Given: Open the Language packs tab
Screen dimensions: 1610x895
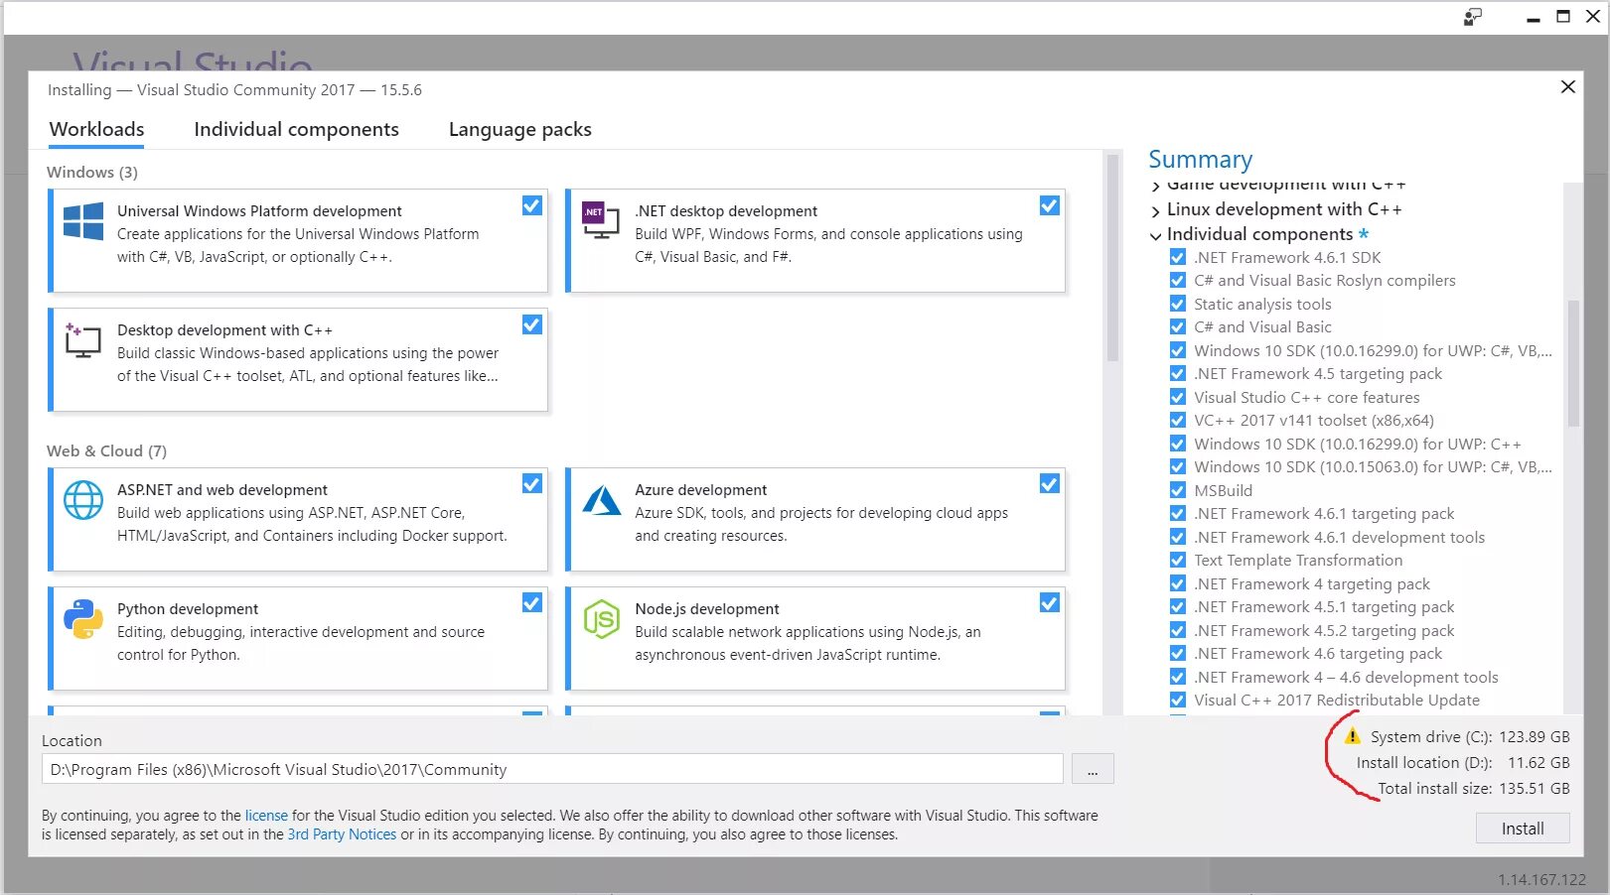Looking at the screenshot, I should click(519, 129).
